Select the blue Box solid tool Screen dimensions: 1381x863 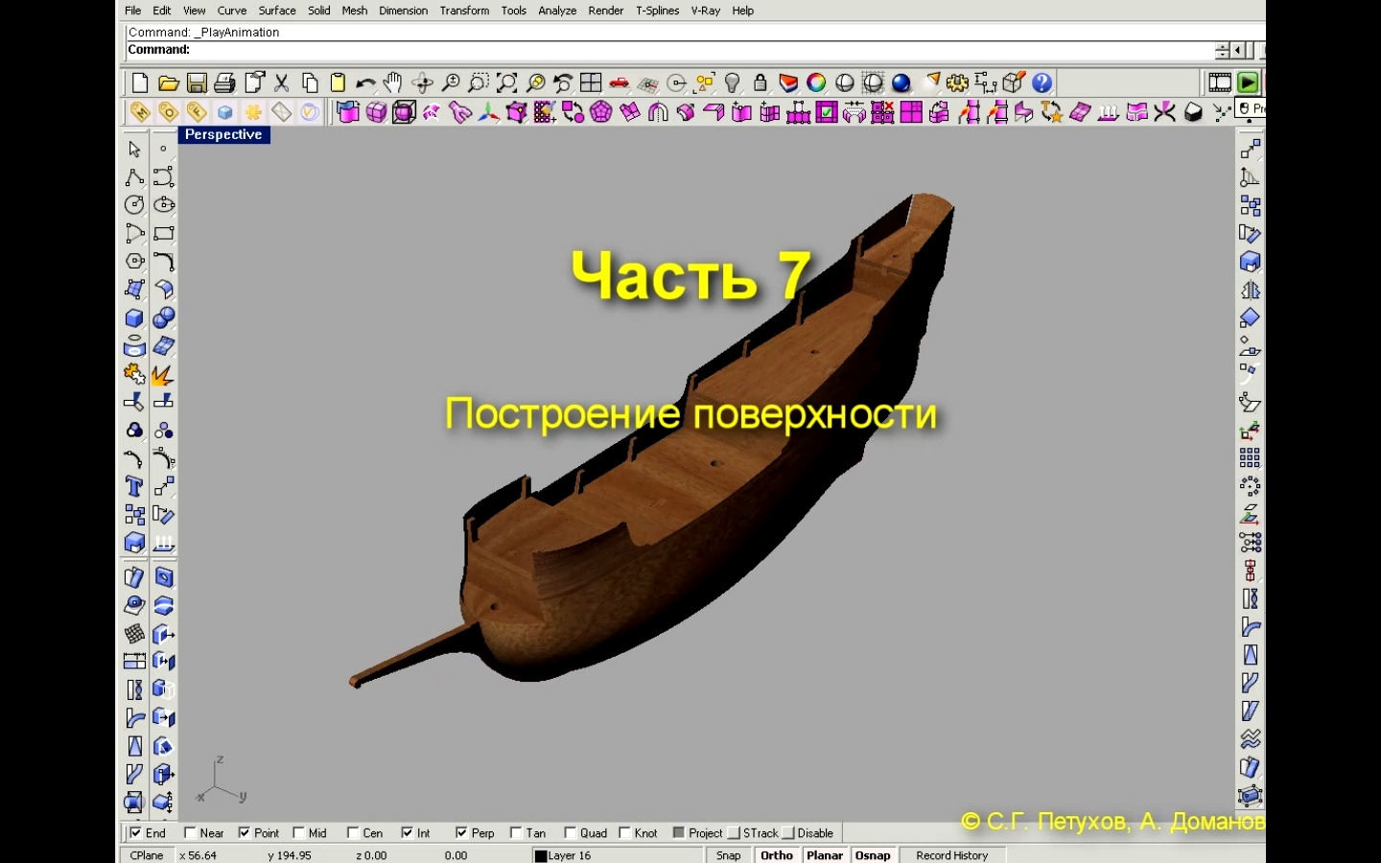(x=134, y=318)
